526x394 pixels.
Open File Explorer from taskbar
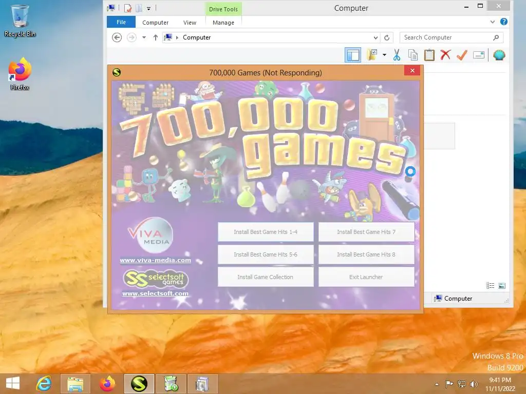click(76, 384)
